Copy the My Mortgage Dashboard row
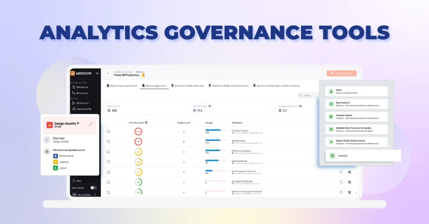 (x=341, y=172)
